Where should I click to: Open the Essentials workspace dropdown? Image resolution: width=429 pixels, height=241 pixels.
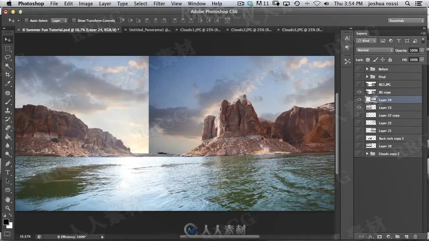[407, 20]
